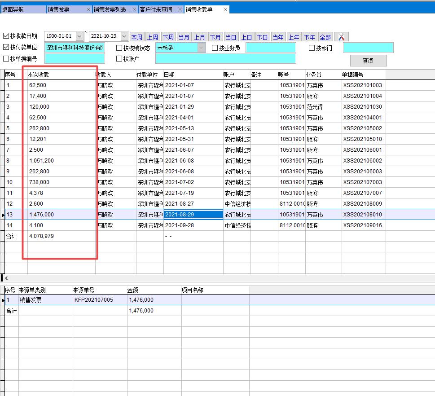Open the end date 2021-10-23 dropdown

pyautogui.click(x=124, y=36)
